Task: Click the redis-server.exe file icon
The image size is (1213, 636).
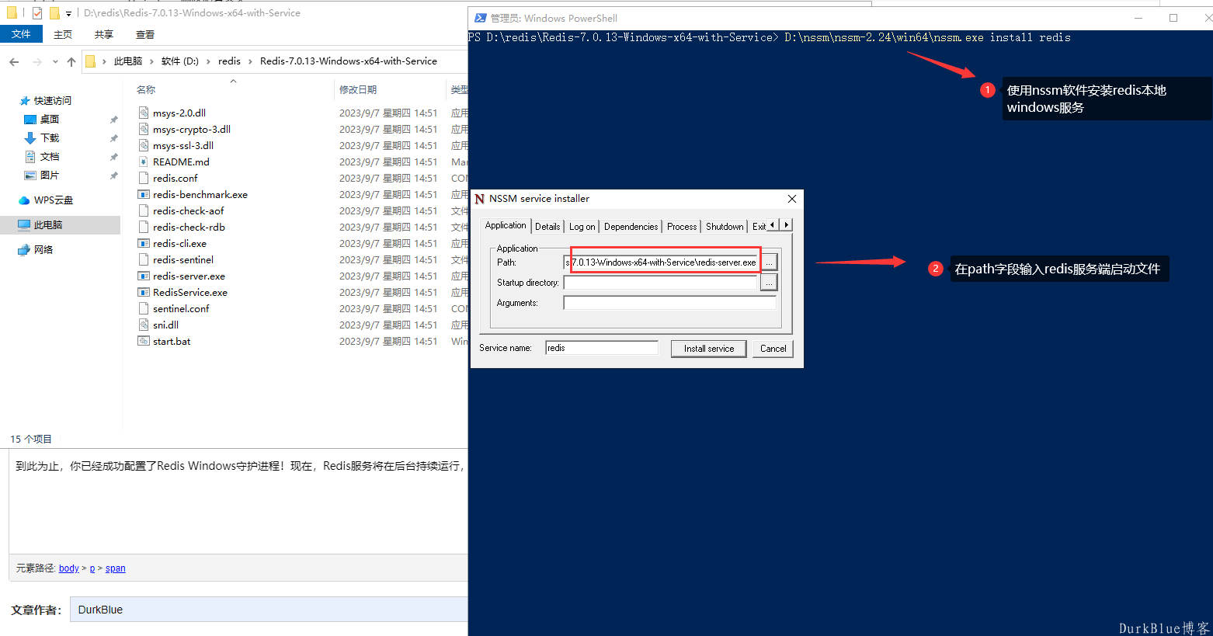Action: click(144, 276)
